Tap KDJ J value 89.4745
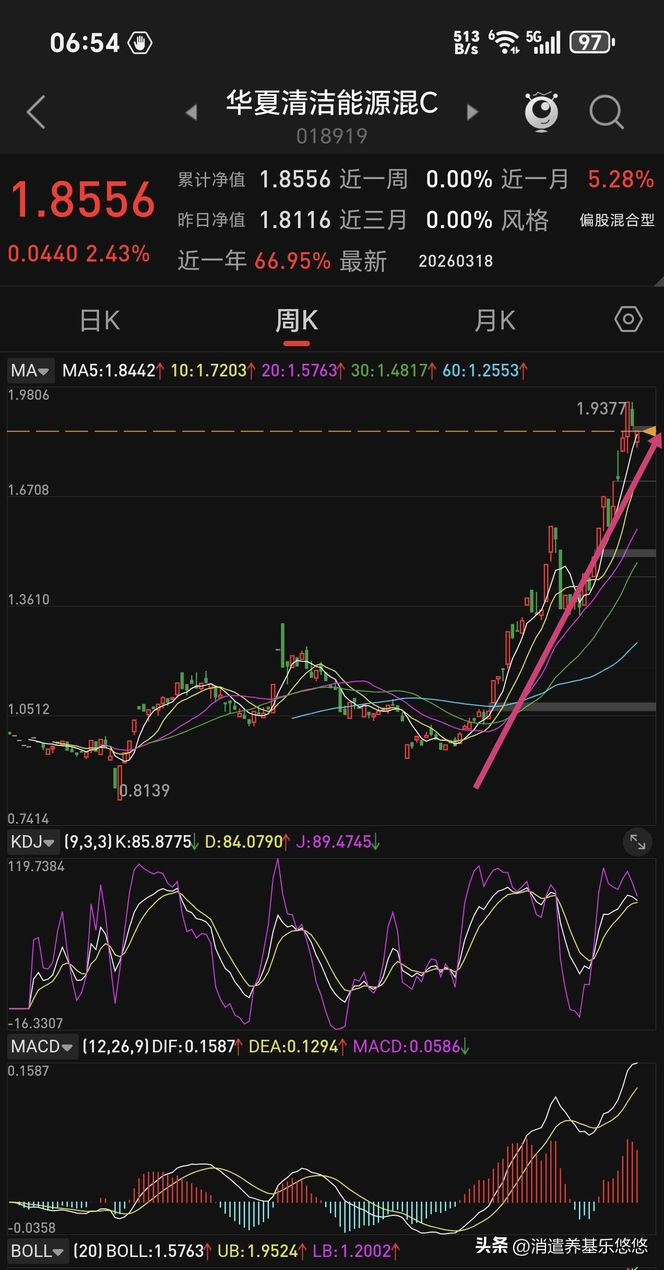 coord(338,841)
